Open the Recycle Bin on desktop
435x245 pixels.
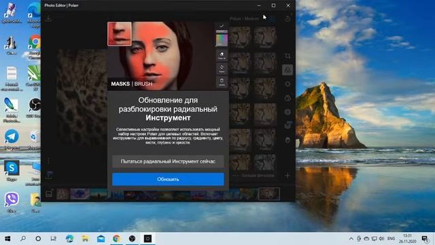34,140
